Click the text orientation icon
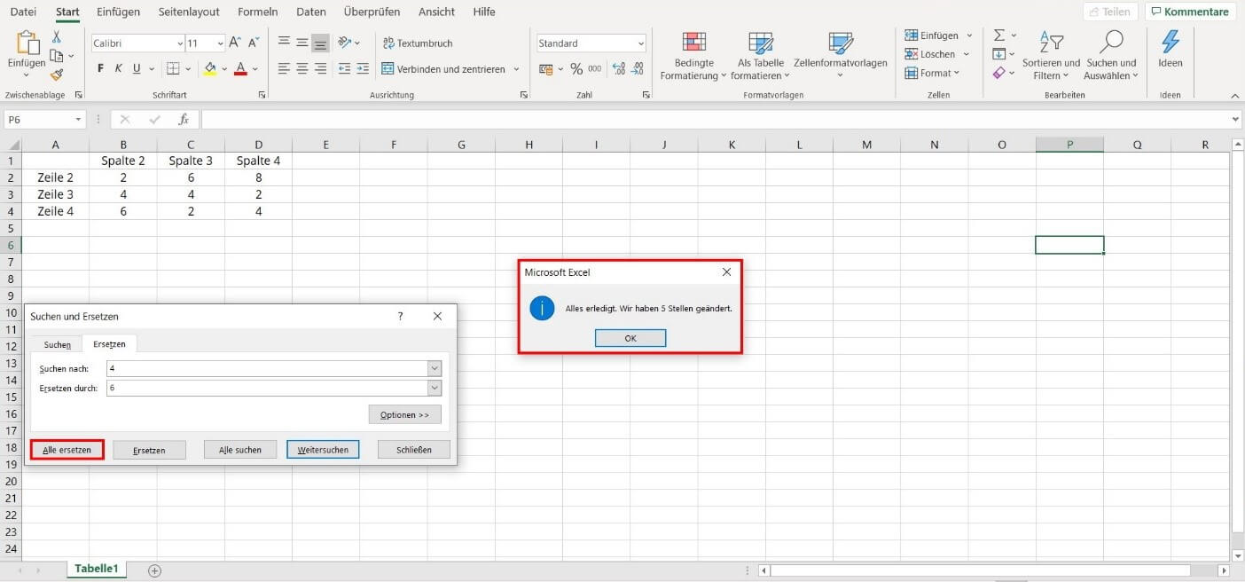Screen dimensions: 1245x582 coord(345,42)
